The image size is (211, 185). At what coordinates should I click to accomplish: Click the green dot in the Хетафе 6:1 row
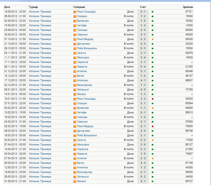(x=153, y=113)
